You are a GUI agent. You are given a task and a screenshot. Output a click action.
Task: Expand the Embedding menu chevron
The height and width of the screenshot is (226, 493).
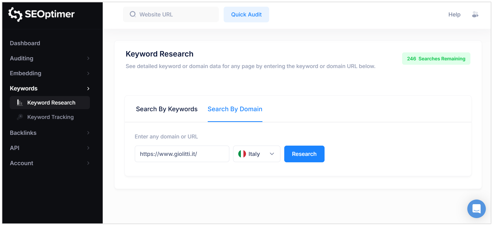88,73
